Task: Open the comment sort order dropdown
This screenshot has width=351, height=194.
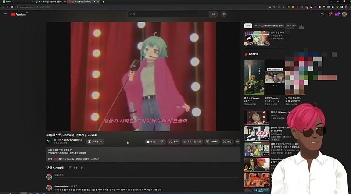Action: click(75, 168)
